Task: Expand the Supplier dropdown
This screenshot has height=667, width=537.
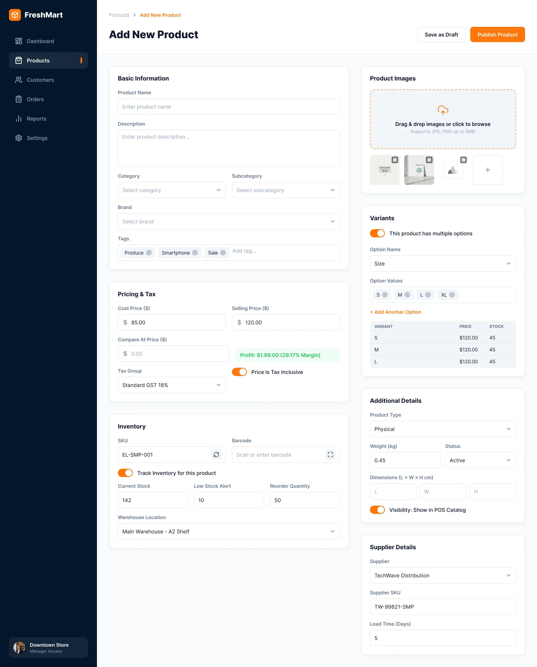Action: point(443,575)
